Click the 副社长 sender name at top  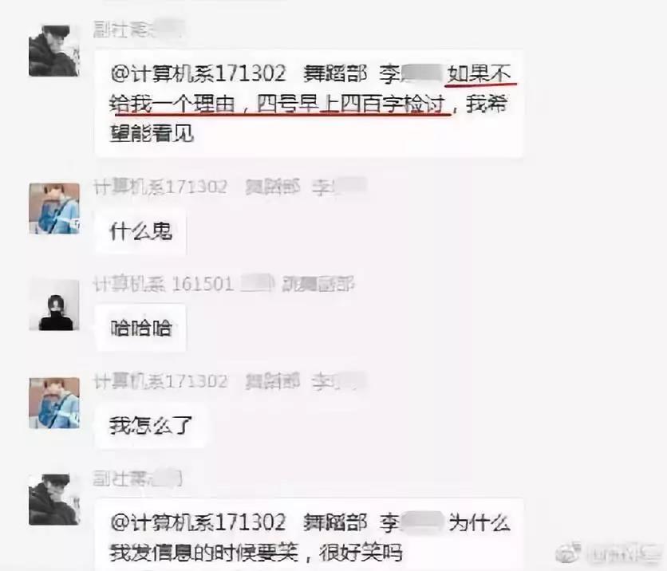(x=138, y=30)
